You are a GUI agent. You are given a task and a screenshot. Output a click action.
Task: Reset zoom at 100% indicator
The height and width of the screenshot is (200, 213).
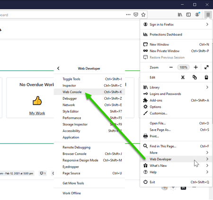click(x=183, y=67)
